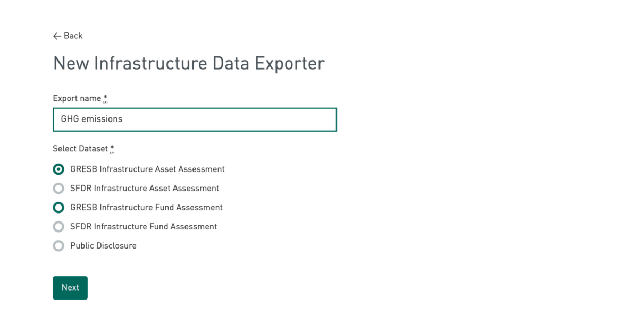Click the GRESB Infrastructure Asset Assessment label text
Screen dimensions: 638x333
147,169
